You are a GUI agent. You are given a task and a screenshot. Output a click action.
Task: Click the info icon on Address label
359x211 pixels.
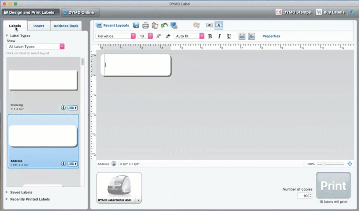point(63,164)
